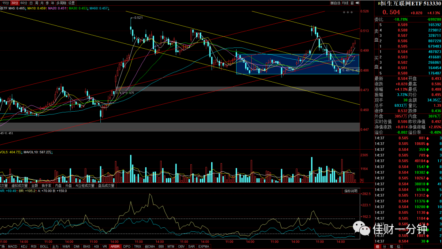Screen dimensions: 442x249
Task: Click the 分 tab at bottom right
Action: point(385,247)
